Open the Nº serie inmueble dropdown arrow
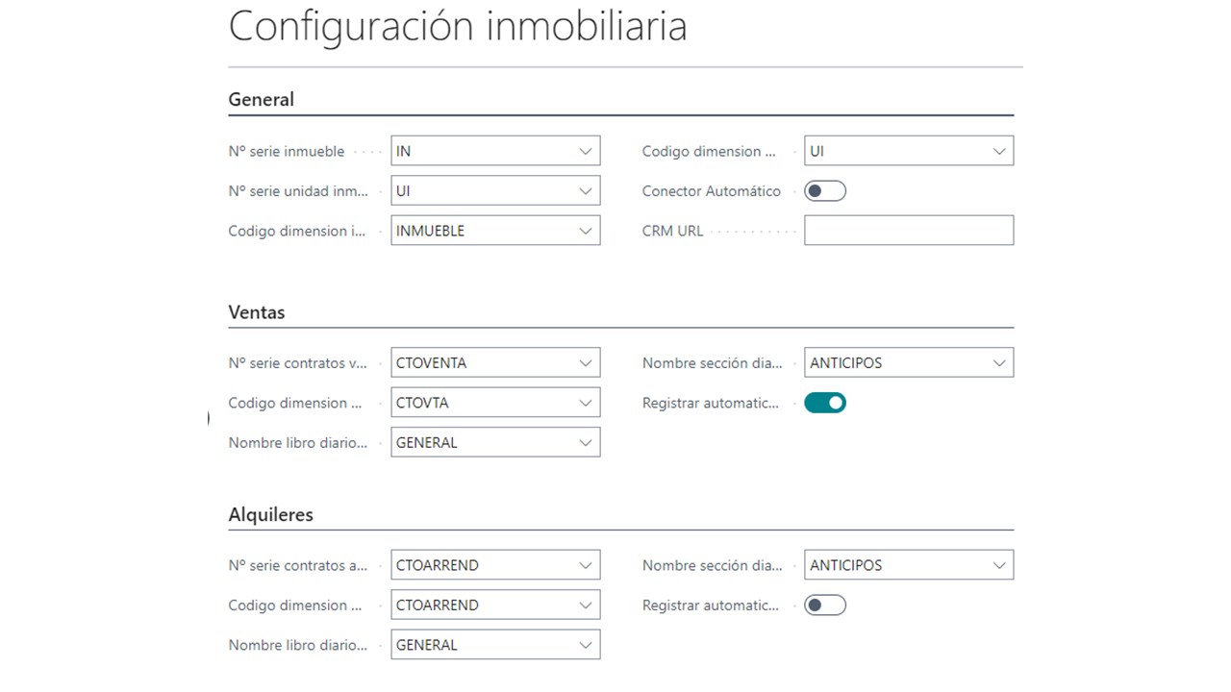This screenshot has width=1231, height=692. coord(585,152)
